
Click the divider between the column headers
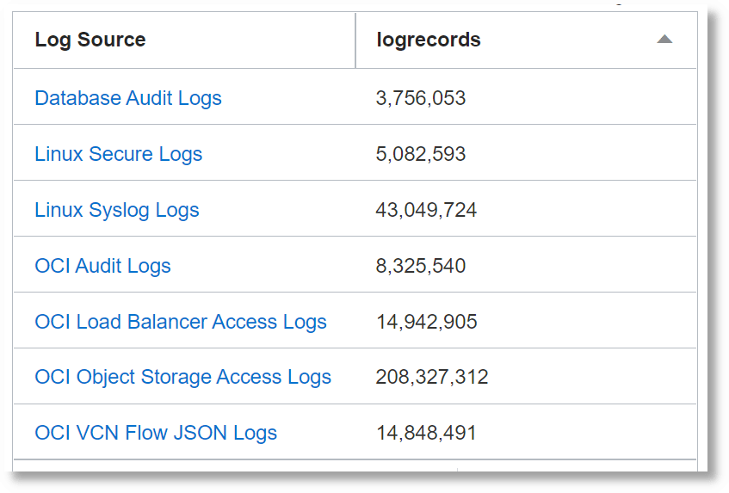[x=355, y=40]
